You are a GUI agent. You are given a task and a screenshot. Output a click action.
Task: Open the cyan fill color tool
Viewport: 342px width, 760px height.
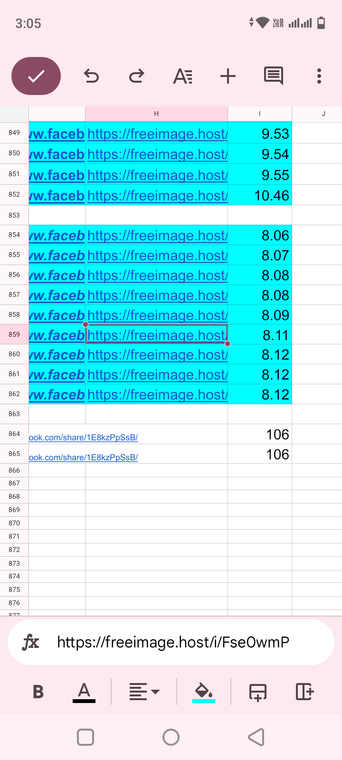(204, 692)
